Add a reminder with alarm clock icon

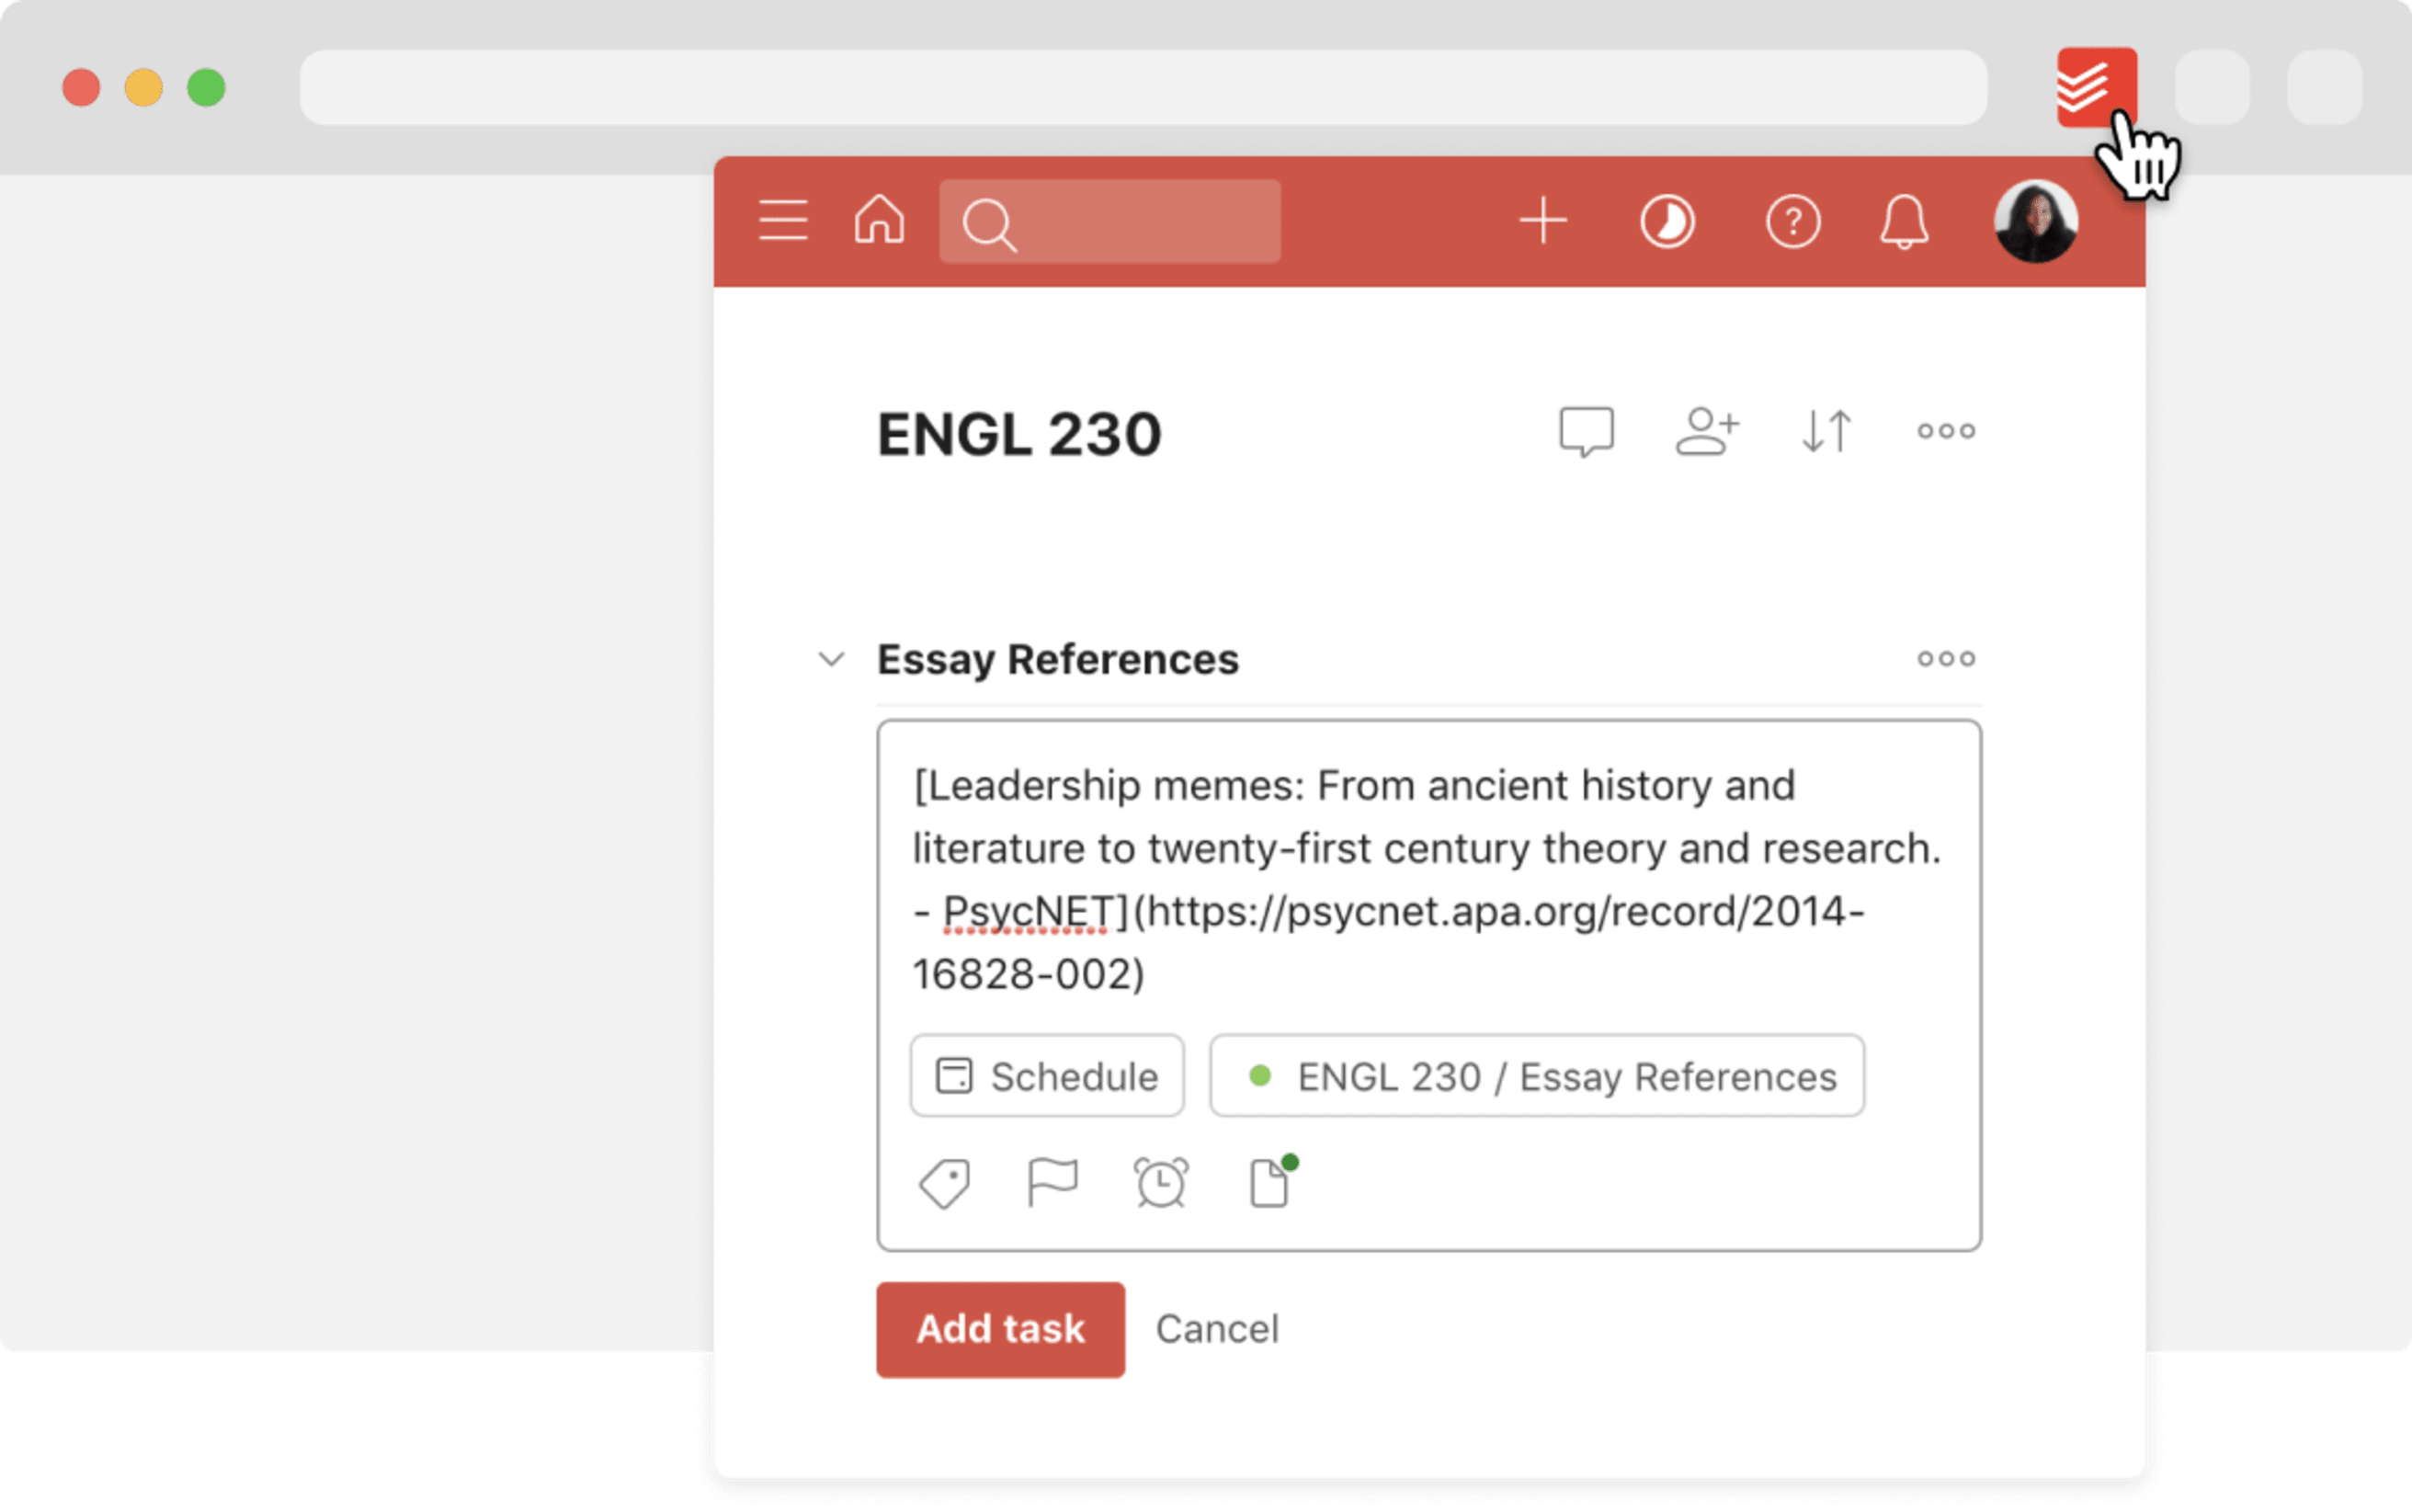pos(1160,1183)
